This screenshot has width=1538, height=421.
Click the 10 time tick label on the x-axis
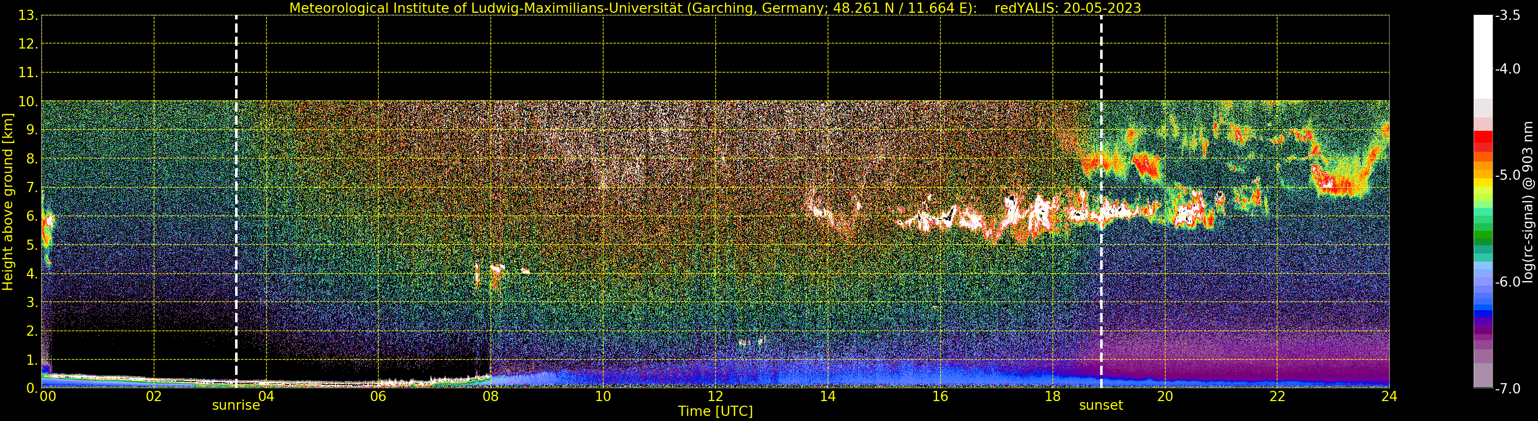point(603,396)
